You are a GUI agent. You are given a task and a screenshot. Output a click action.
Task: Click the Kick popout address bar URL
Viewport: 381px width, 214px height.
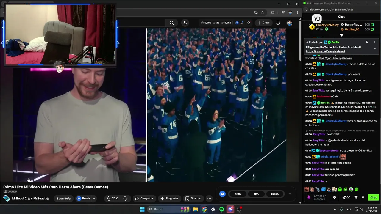[x=331, y=10]
